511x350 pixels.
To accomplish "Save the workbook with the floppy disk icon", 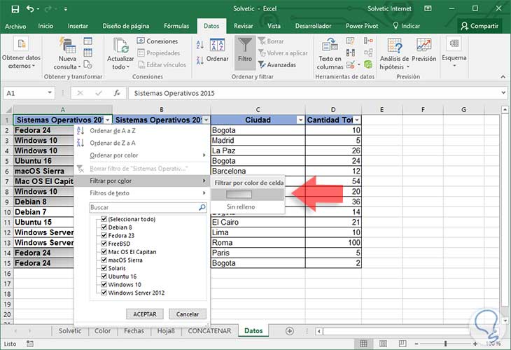I will 15,9.
